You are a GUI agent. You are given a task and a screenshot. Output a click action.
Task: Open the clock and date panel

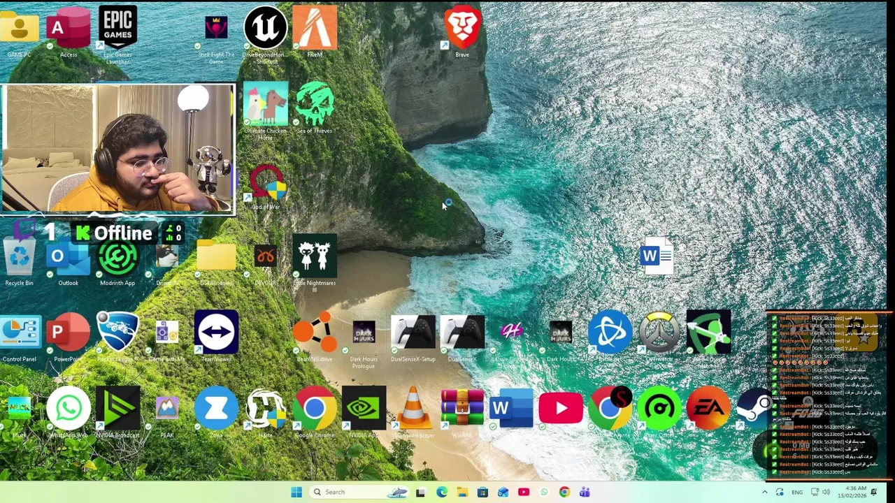click(852, 492)
